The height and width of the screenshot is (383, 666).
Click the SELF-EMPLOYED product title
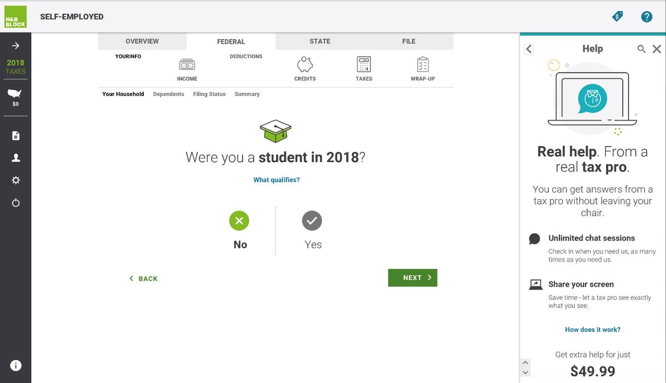(72, 17)
